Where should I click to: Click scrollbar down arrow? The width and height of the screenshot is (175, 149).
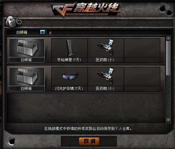168,120
